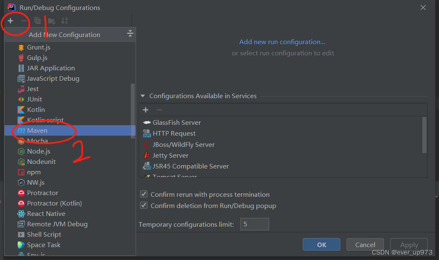Toggle Confirm deletion from Run/Debug popup
This screenshot has height=260, width=439.
coord(144,205)
